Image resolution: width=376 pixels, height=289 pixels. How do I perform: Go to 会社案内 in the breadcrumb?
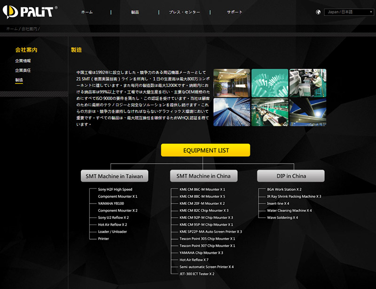pos(29,29)
